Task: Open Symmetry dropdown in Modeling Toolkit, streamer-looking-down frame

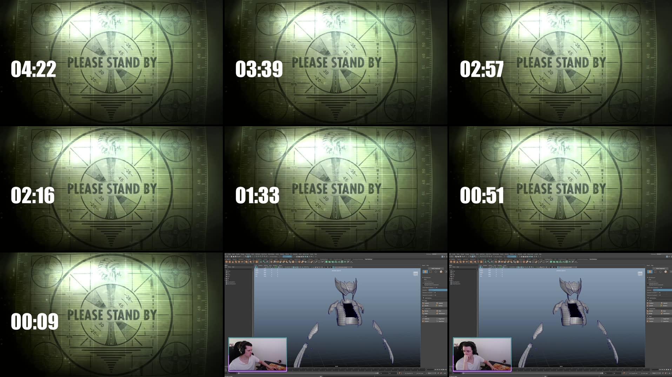Action: 438,290
